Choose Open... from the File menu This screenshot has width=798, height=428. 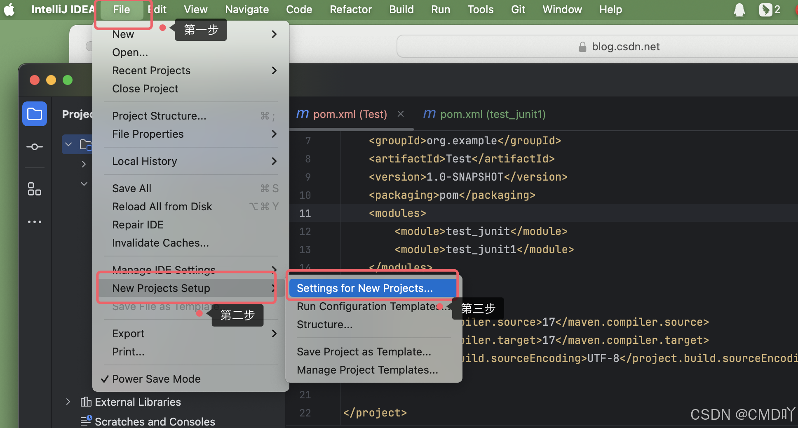191,52
